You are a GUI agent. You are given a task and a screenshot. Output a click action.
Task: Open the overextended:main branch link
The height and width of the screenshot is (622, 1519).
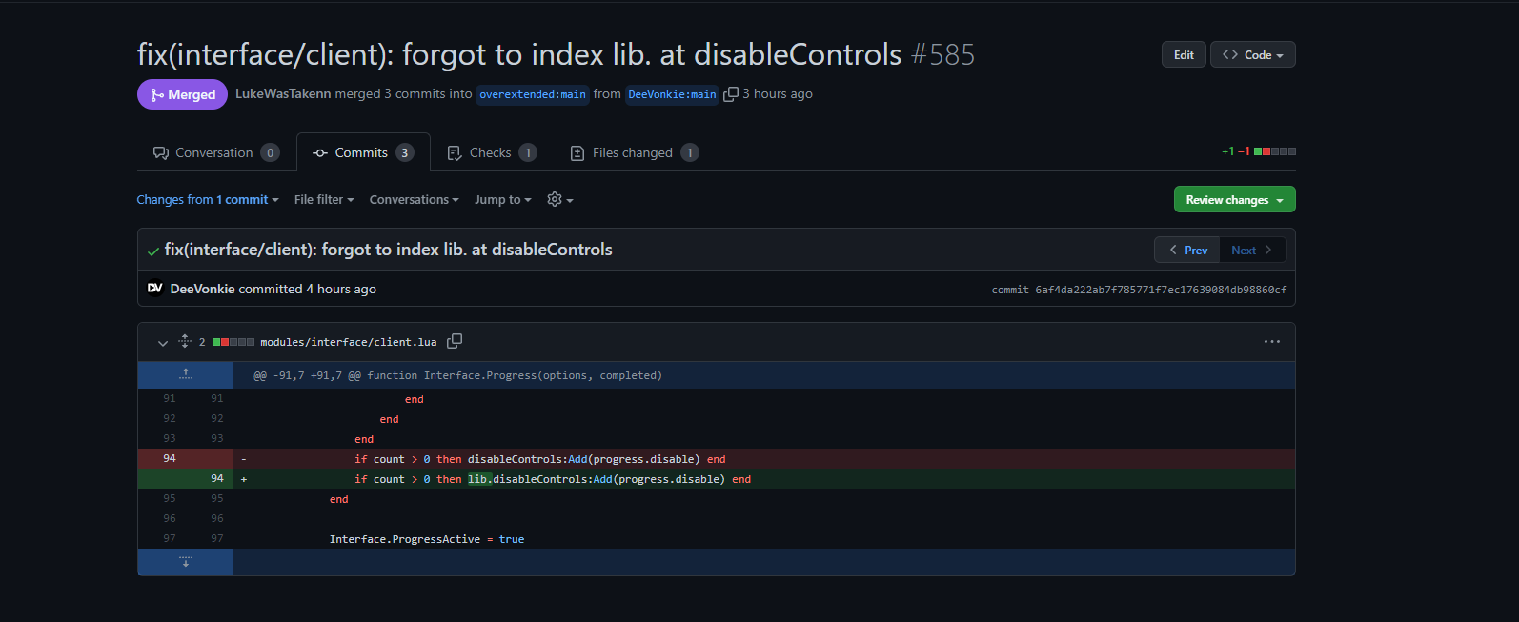[533, 94]
